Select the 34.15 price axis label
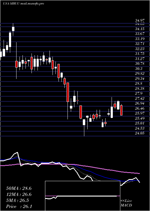Screen dimensions: 150x211 [140, 29]
